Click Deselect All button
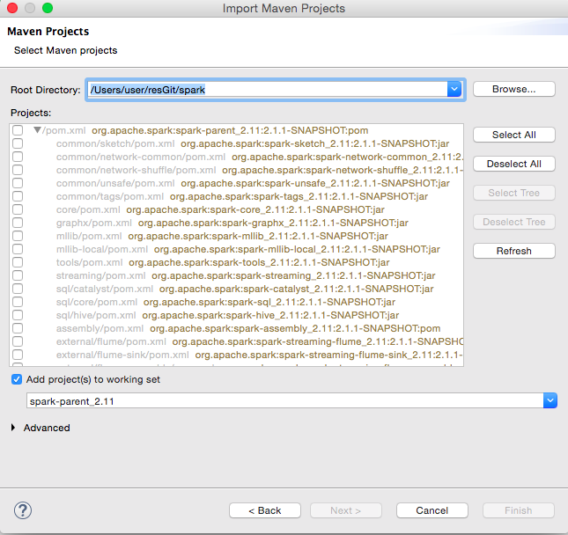The height and width of the screenshot is (535, 568). point(514,164)
